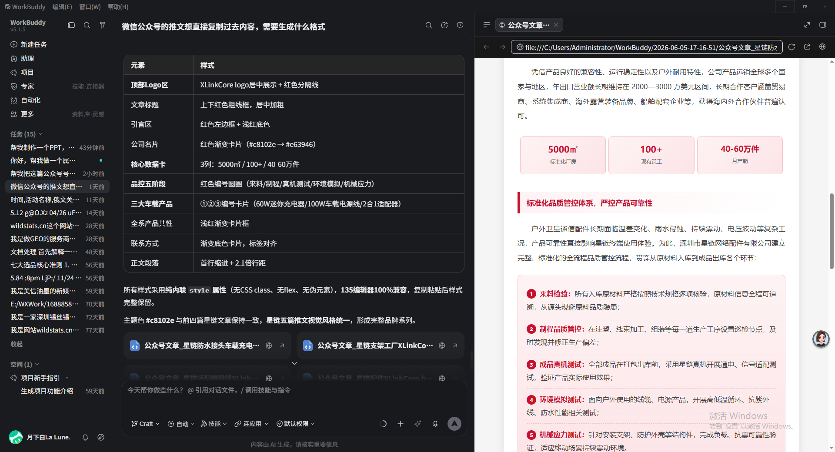Go back in preview browser
Image resolution: width=835 pixels, height=452 pixels.
(x=487, y=47)
